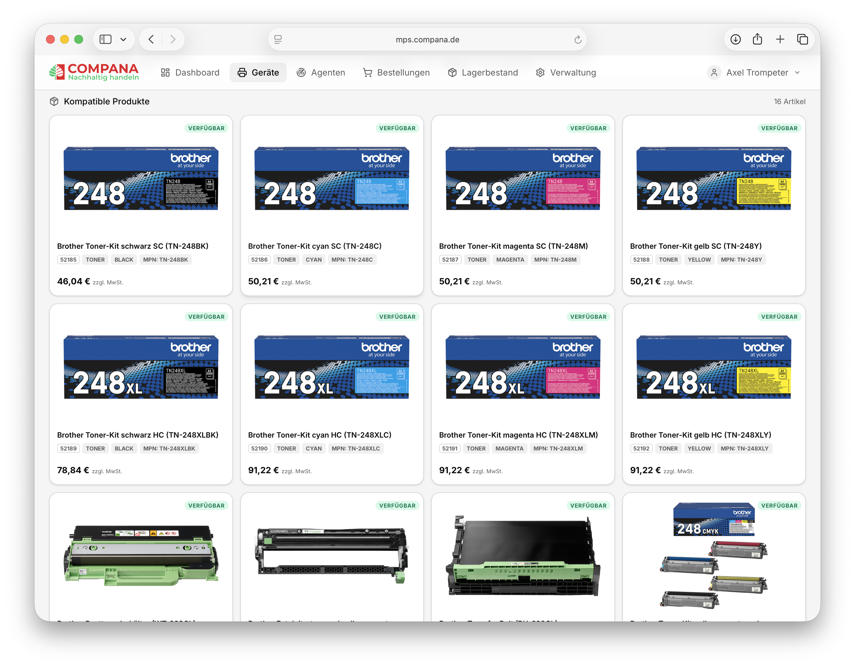Click the '16 Artikel' count text
Viewport: 855px width, 667px height.
pos(789,101)
